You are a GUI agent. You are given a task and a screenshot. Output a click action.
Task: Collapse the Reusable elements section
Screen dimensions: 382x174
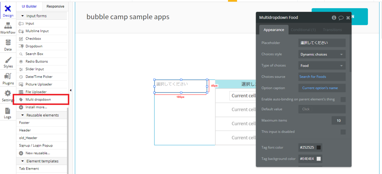click(23, 115)
